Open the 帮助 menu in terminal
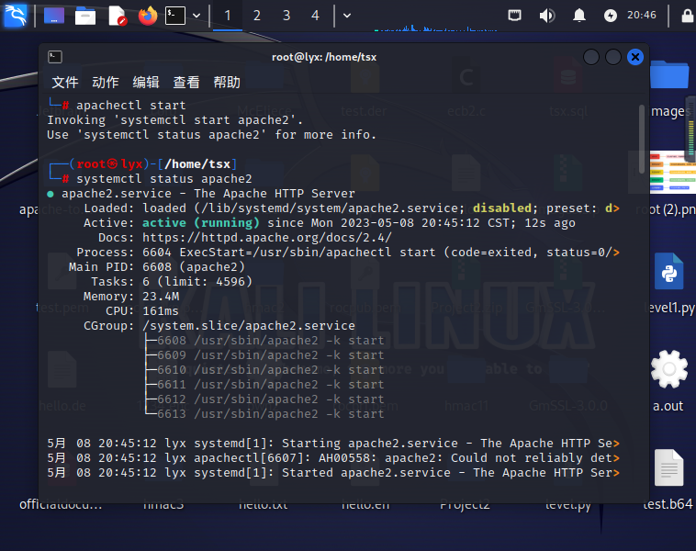Screen dimensions: 696x551 click(x=227, y=82)
